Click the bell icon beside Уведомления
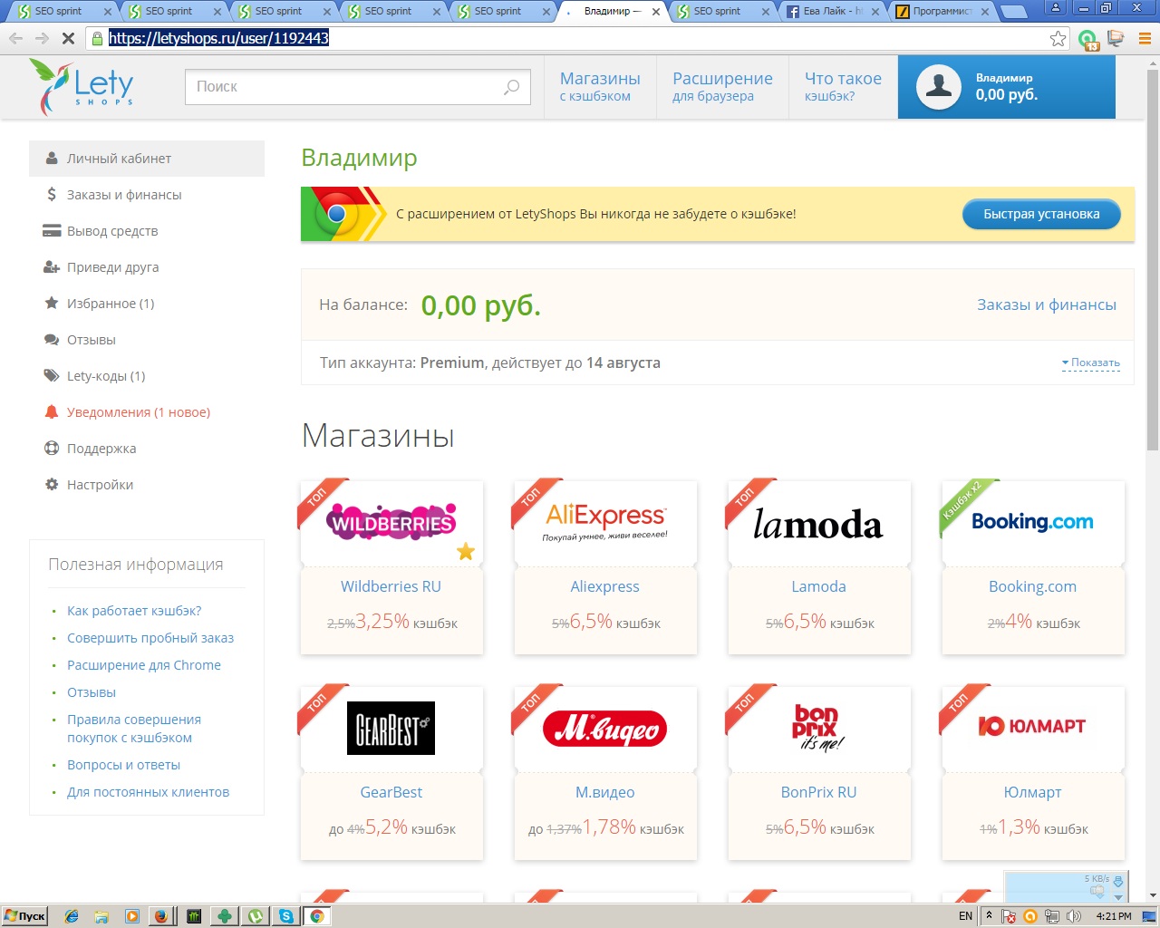This screenshot has width=1160, height=928. click(x=52, y=411)
